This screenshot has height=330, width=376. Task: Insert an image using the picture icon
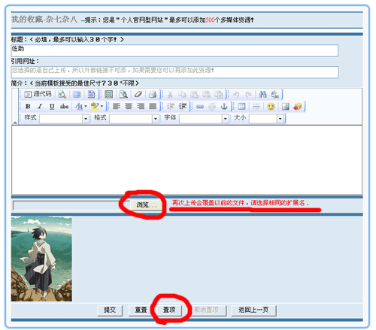[x=286, y=107]
